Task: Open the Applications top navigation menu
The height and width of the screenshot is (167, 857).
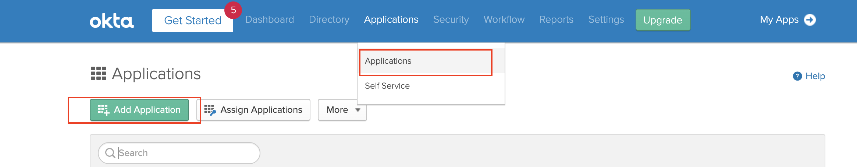Action: tap(391, 19)
